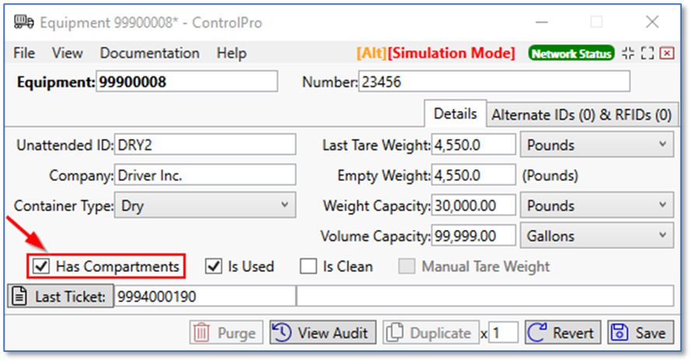Save the equipment record
Image resolution: width=692 pixels, height=362 pixels.
[641, 332]
